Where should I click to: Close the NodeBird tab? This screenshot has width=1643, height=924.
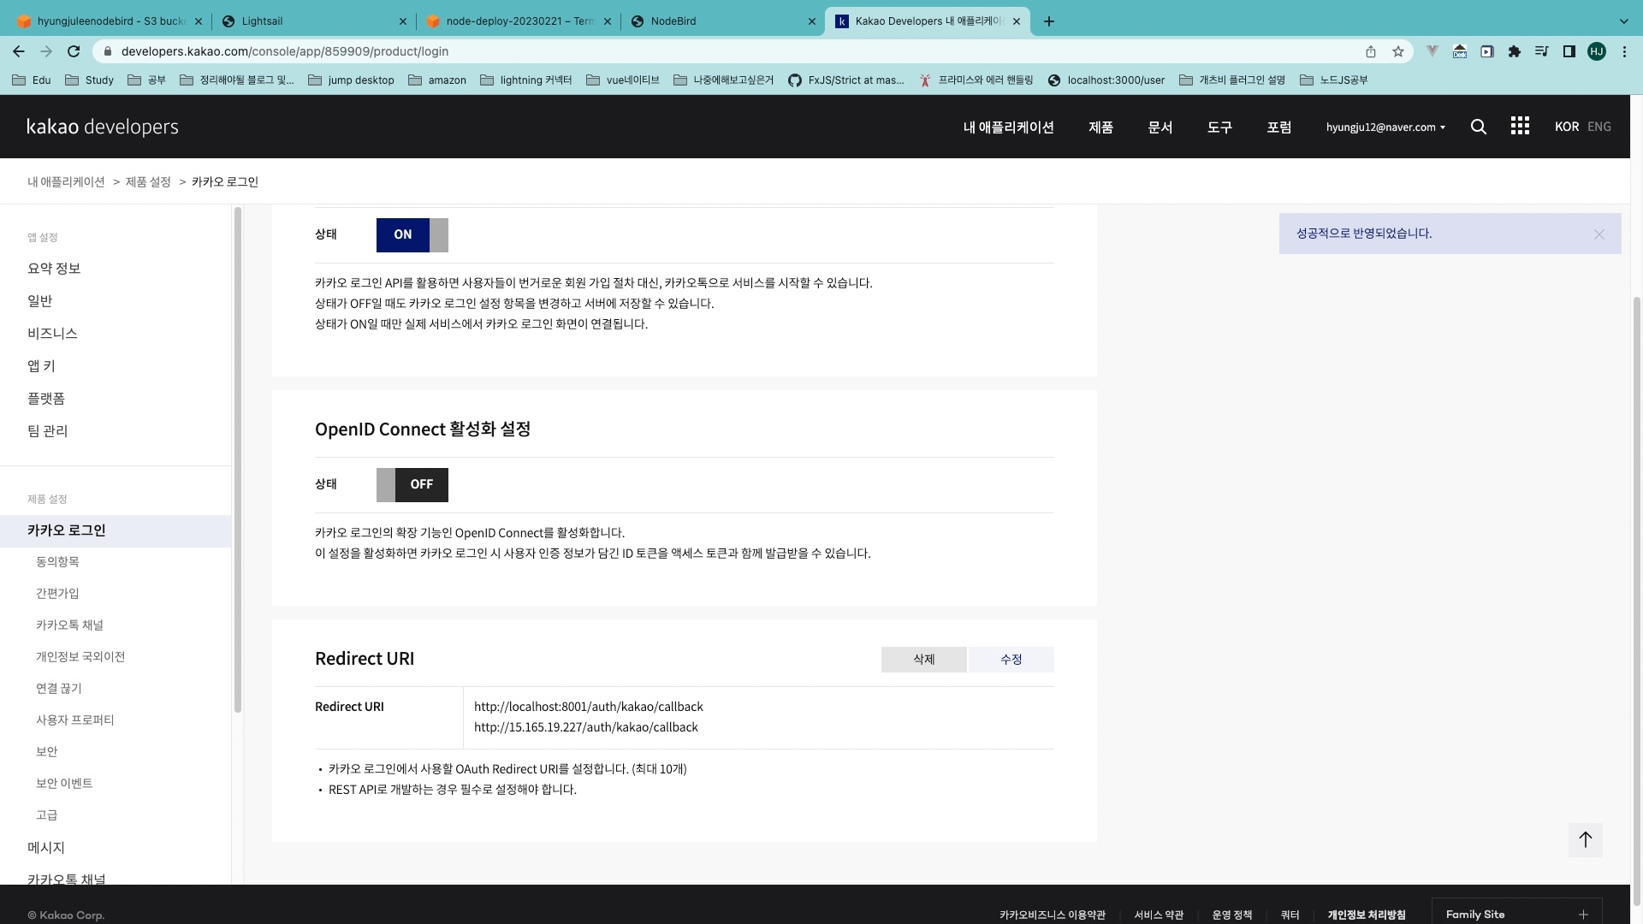[812, 21]
